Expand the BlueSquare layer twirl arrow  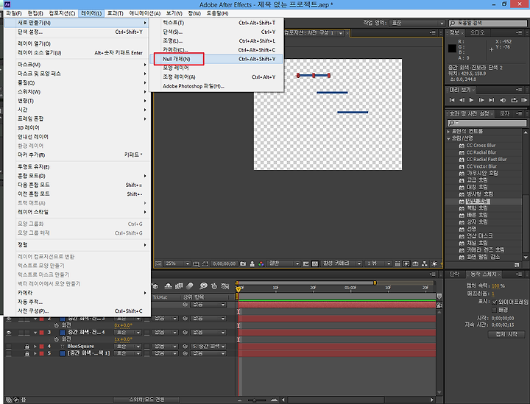point(35,347)
